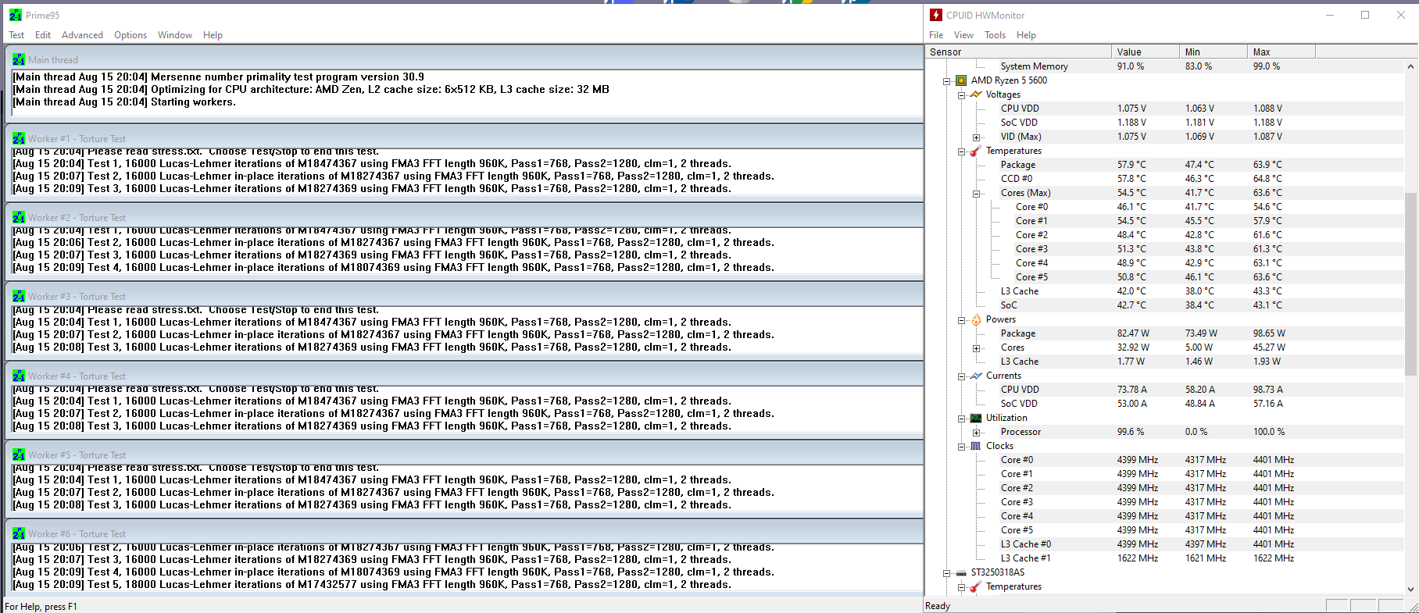Open the Edit menu in Prime95

pos(43,35)
